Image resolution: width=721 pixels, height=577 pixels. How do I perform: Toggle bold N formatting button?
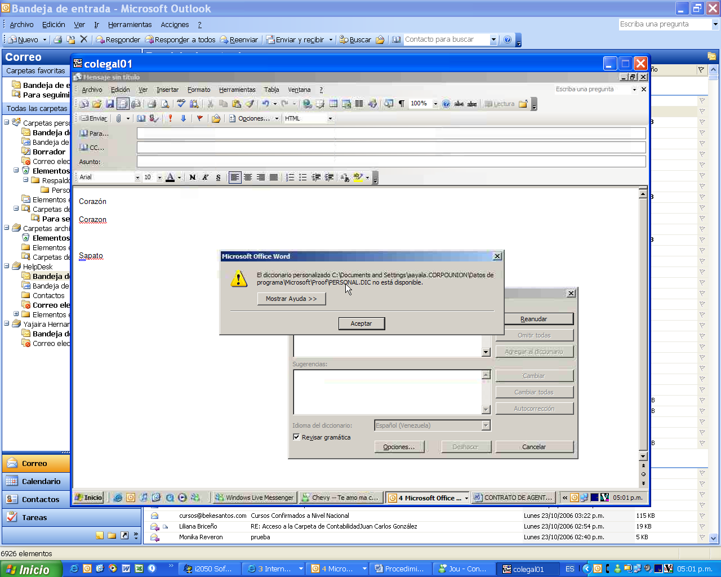[193, 177]
